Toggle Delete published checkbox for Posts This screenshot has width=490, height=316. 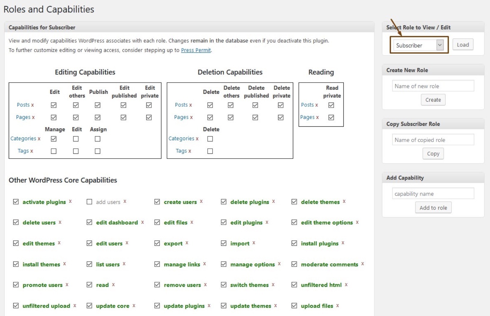tap(255, 105)
